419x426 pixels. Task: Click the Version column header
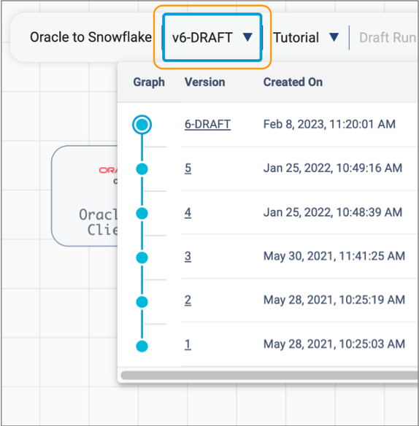pos(204,82)
